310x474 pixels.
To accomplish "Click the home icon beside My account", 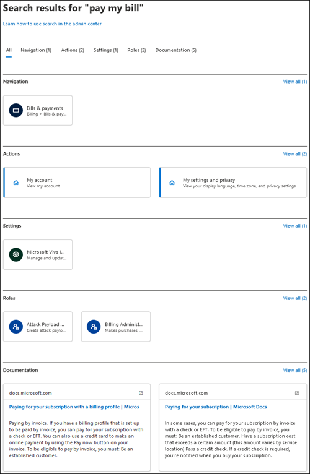I will click(x=16, y=183).
